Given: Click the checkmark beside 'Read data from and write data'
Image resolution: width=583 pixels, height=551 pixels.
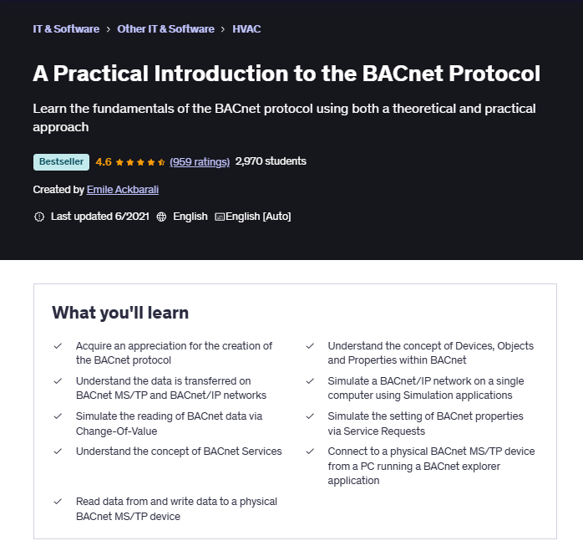Looking at the screenshot, I should tap(58, 502).
